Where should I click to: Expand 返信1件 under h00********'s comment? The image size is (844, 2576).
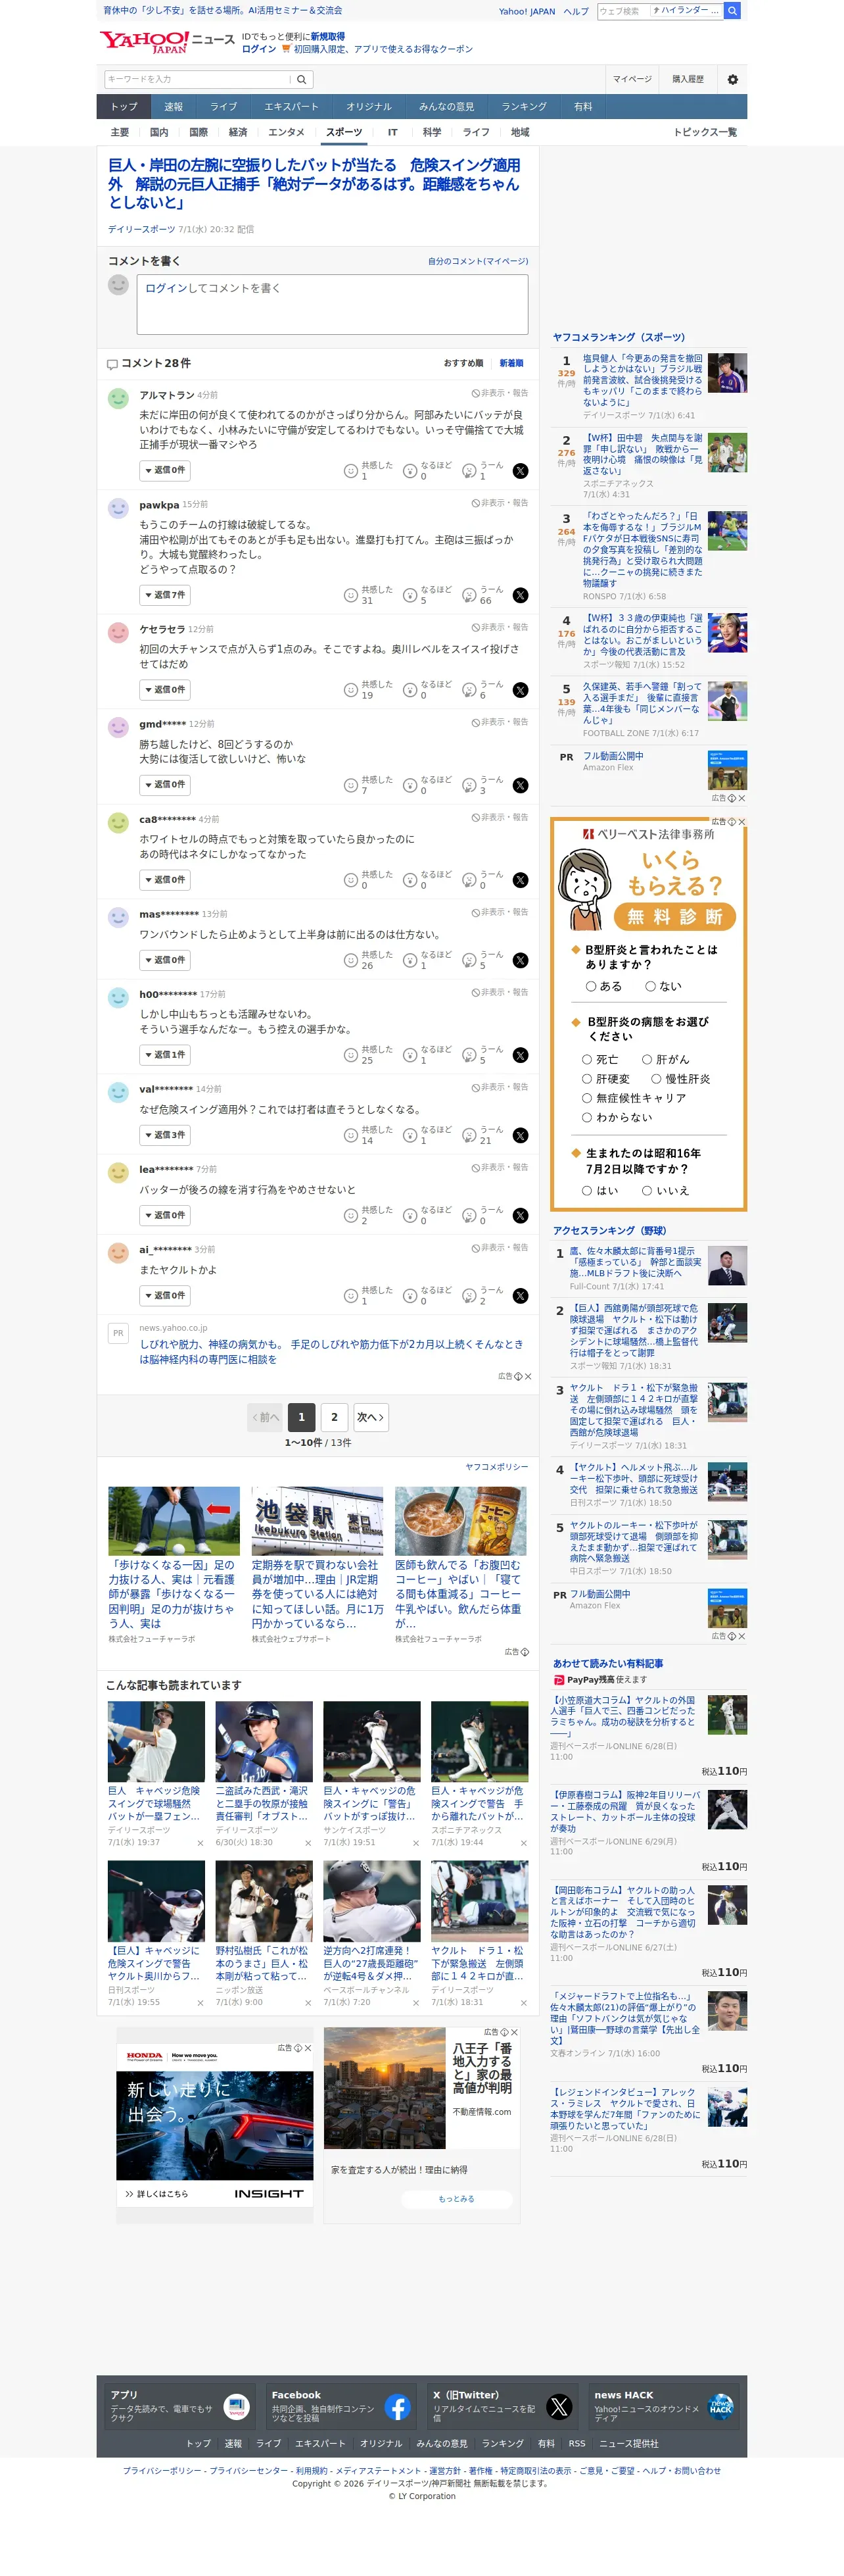tap(165, 1055)
